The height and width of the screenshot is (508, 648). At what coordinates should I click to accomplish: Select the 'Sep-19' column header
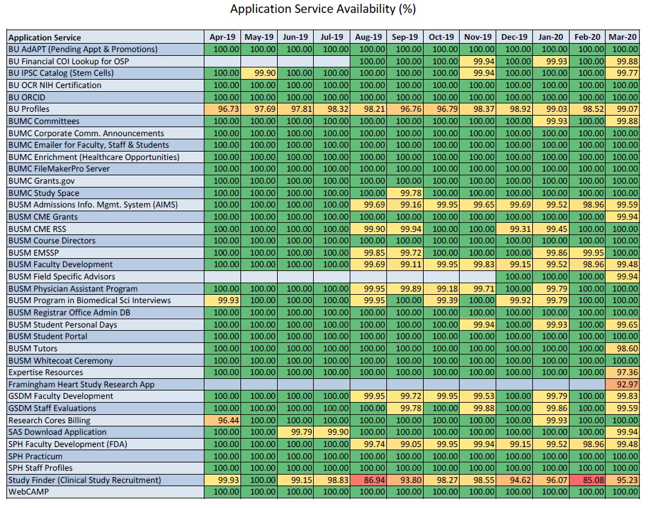point(404,37)
